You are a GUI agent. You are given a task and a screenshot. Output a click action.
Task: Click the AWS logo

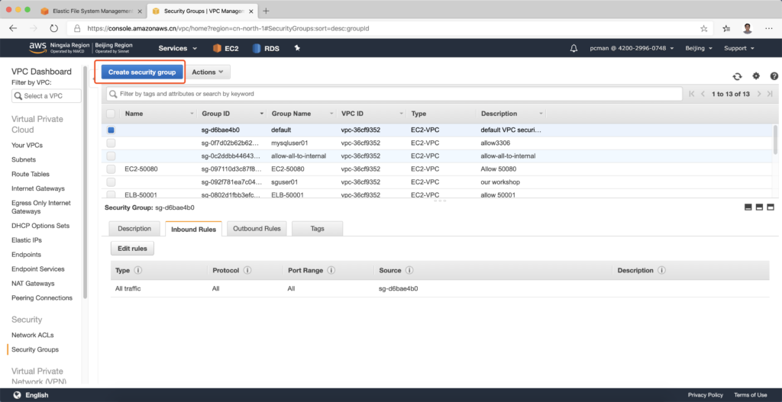(37, 47)
